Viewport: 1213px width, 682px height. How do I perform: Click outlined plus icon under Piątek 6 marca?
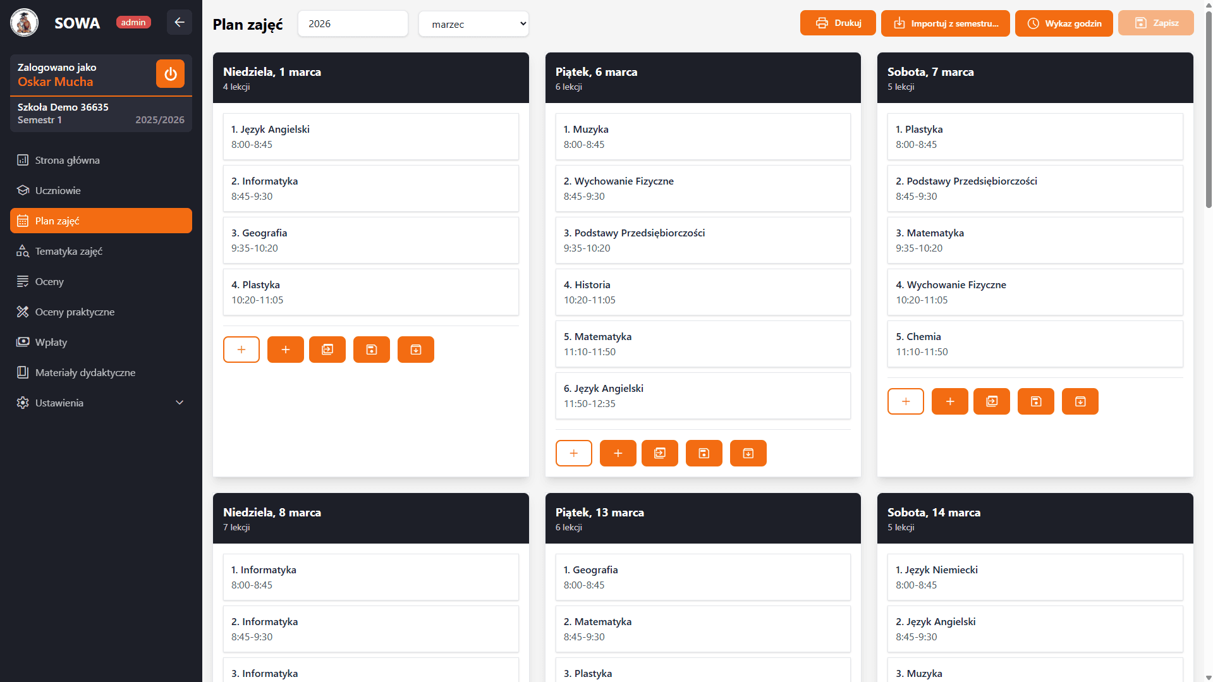tap(573, 453)
